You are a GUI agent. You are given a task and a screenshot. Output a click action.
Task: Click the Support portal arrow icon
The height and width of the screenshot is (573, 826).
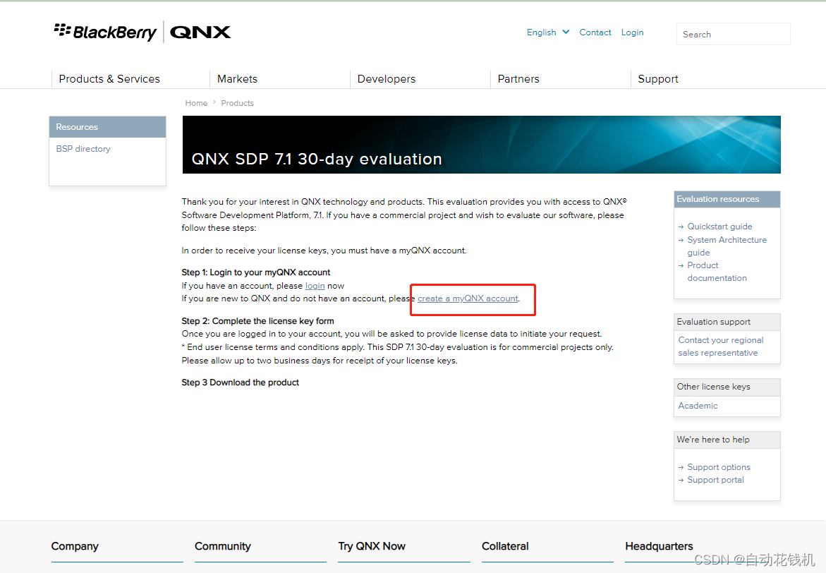(x=680, y=480)
